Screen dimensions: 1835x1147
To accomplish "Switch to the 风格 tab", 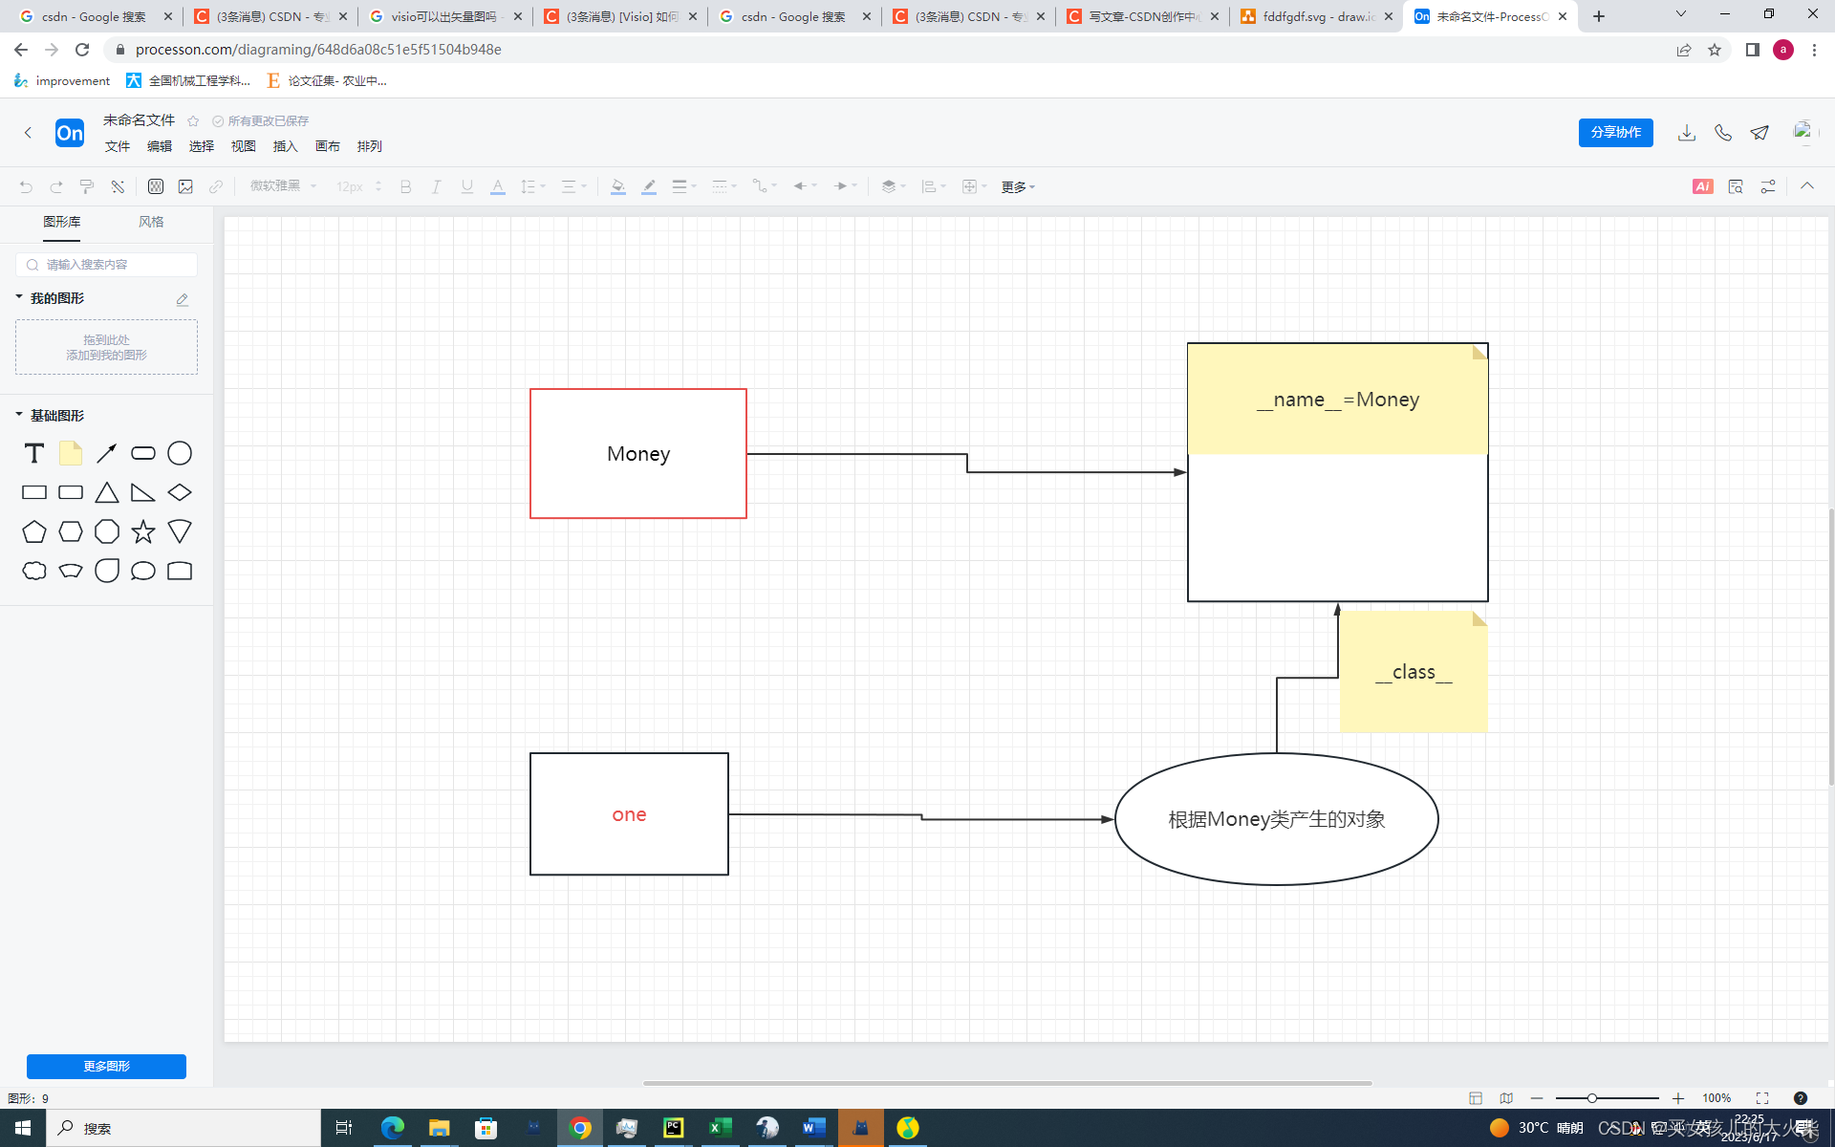I will click(x=151, y=222).
